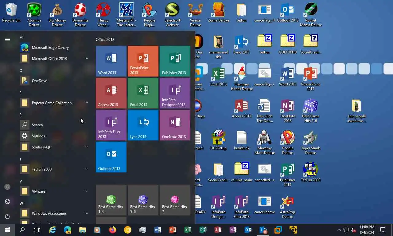393x236 pixels.
Task: Show hidden system tray icons
Action: [338, 230]
